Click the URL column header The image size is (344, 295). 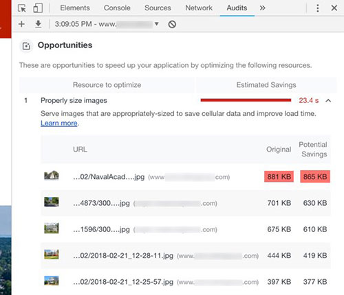click(80, 150)
